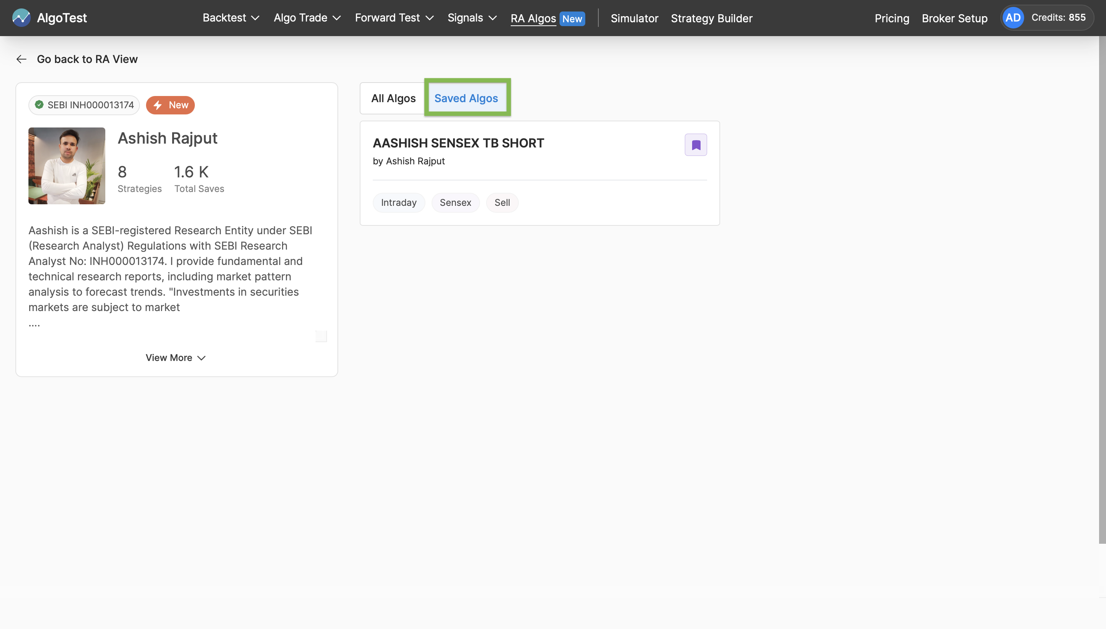This screenshot has width=1106, height=629.
Task: Open the Forward Test dropdown
Action: (394, 18)
